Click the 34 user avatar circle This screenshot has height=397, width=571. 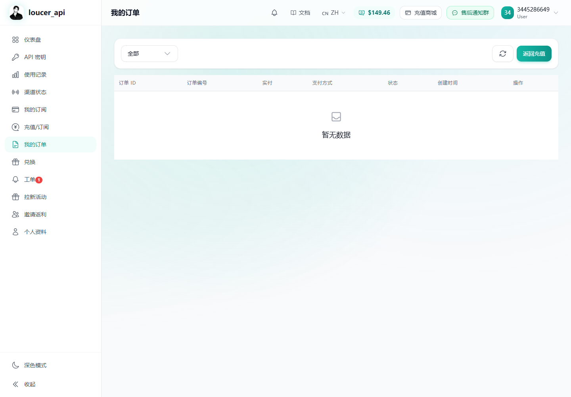point(508,13)
